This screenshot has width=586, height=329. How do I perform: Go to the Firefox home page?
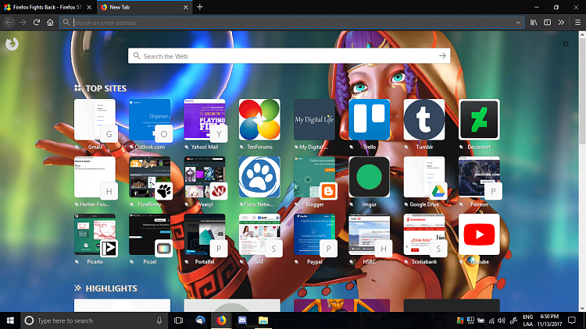coord(50,23)
